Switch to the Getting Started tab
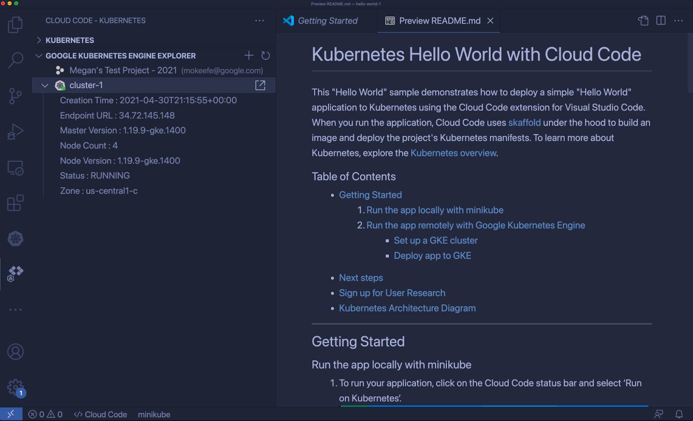The height and width of the screenshot is (421, 693). tap(326, 20)
